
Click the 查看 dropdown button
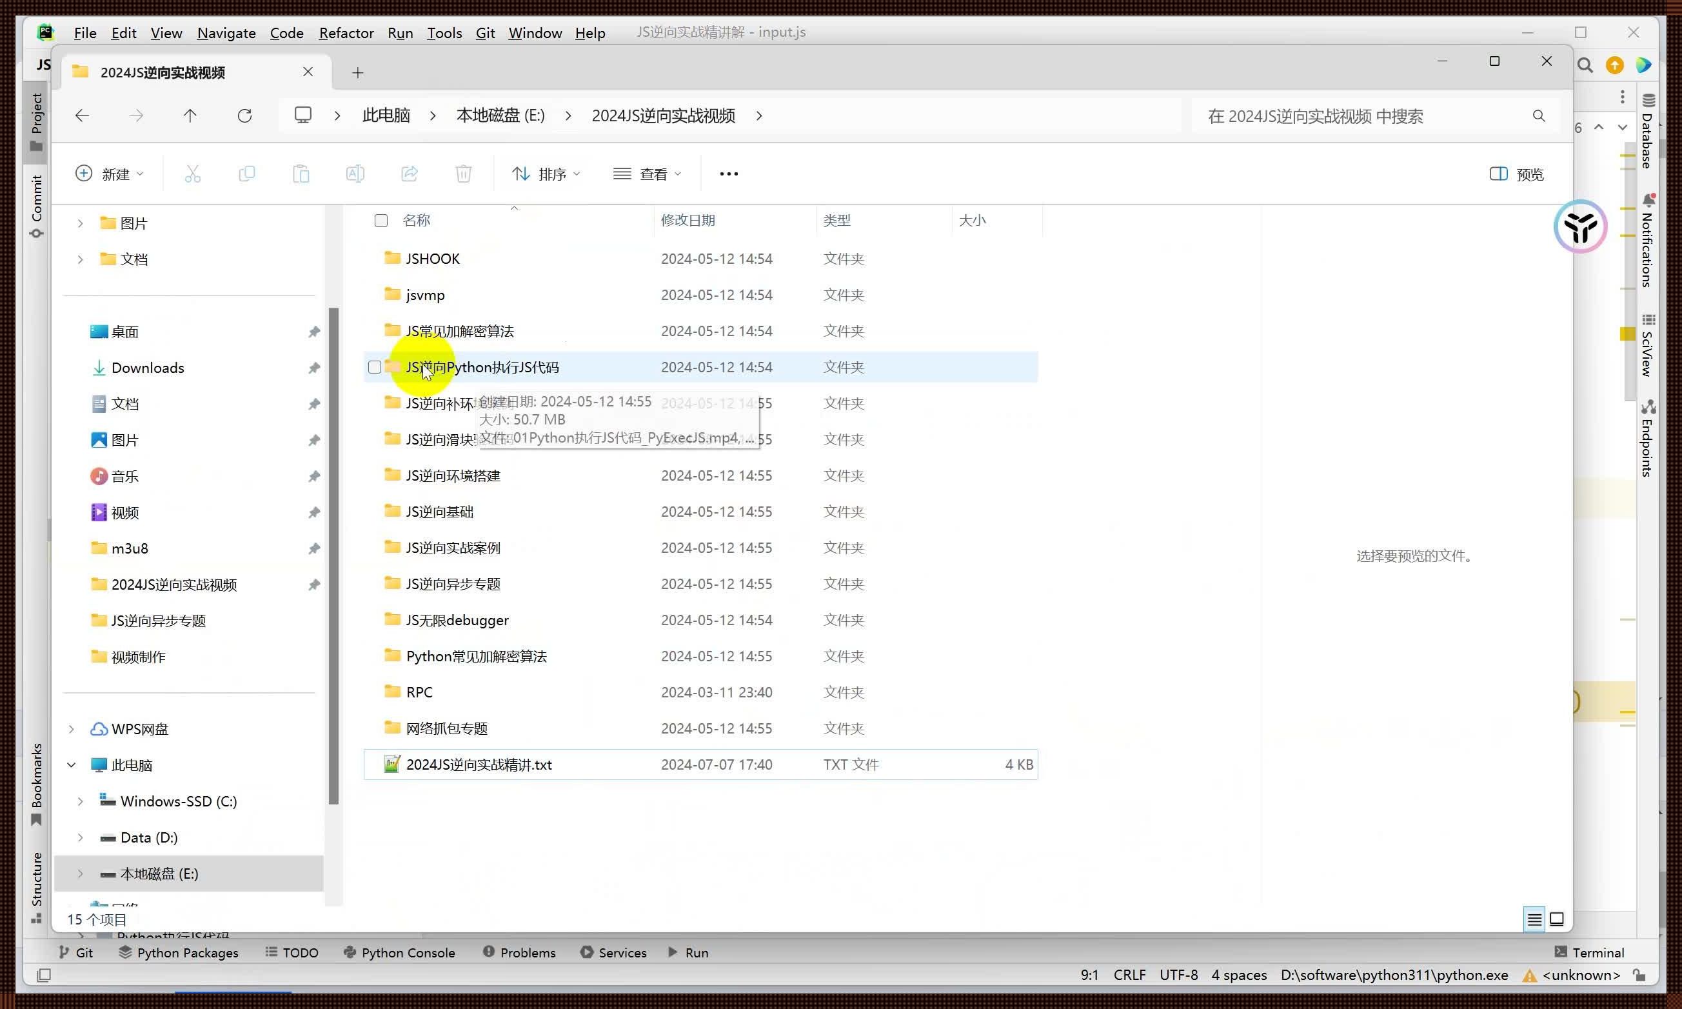(x=647, y=173)
